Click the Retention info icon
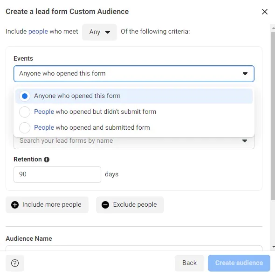The image size is (275, 272). point(47,160)
